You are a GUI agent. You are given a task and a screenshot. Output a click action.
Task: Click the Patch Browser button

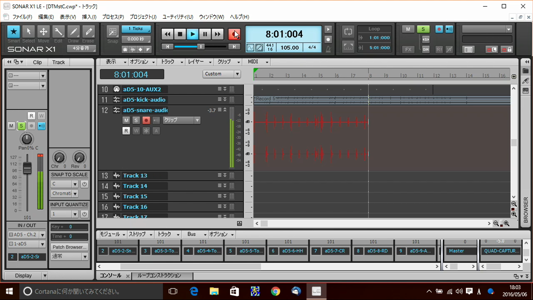(69, 247)
